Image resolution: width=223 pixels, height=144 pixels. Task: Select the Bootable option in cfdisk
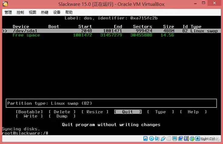29,112
